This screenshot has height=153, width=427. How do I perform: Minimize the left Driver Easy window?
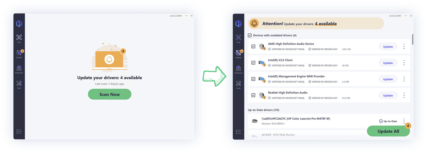(x=186, y=16)
